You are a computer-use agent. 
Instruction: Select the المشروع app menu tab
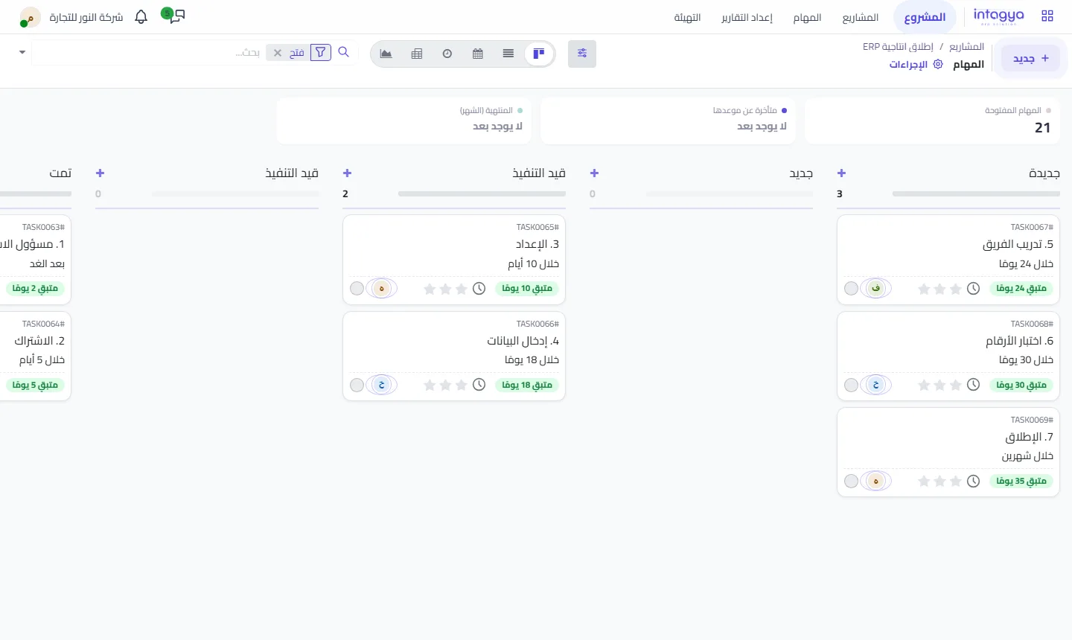(x=925, y=17)
